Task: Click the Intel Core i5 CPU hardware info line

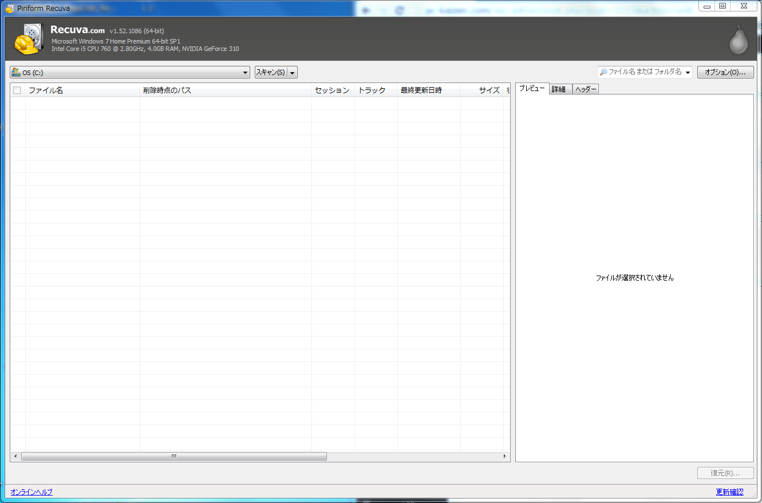Action: (x=145, y=49)
